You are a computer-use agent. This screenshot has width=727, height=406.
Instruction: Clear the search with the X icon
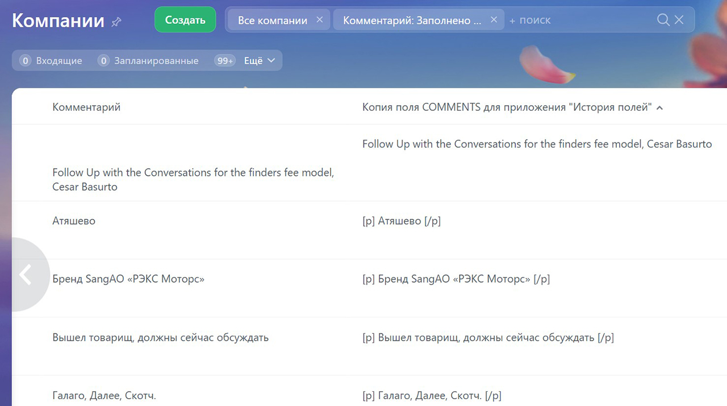point(679,20)
